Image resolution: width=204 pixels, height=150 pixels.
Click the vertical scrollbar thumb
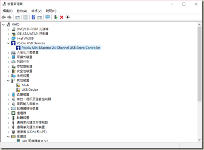coord(200,64)
